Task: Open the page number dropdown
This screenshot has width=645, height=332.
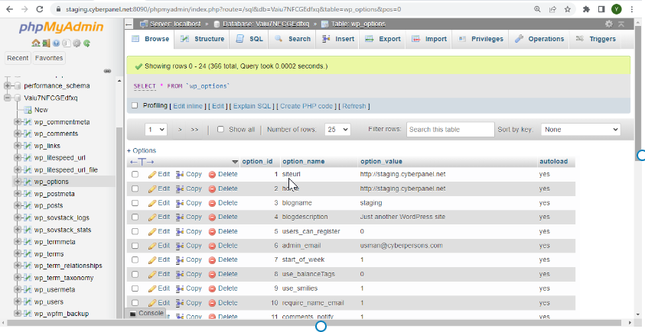Action: pyautogui.click(x=156, y=129)
